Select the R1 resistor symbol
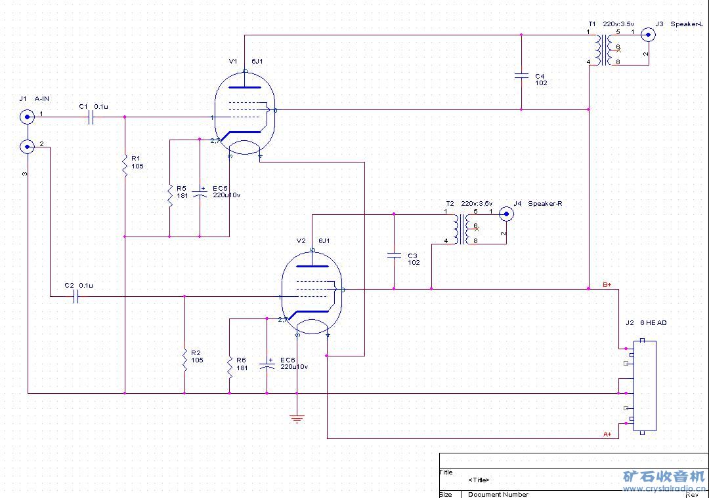Viewport: 709px width, 498px height. pyautogui.click(x=125, y=165)
